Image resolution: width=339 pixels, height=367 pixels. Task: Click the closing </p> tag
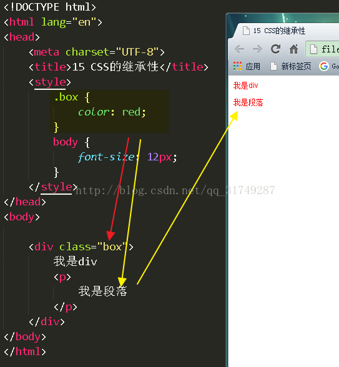tap(66, 307)
